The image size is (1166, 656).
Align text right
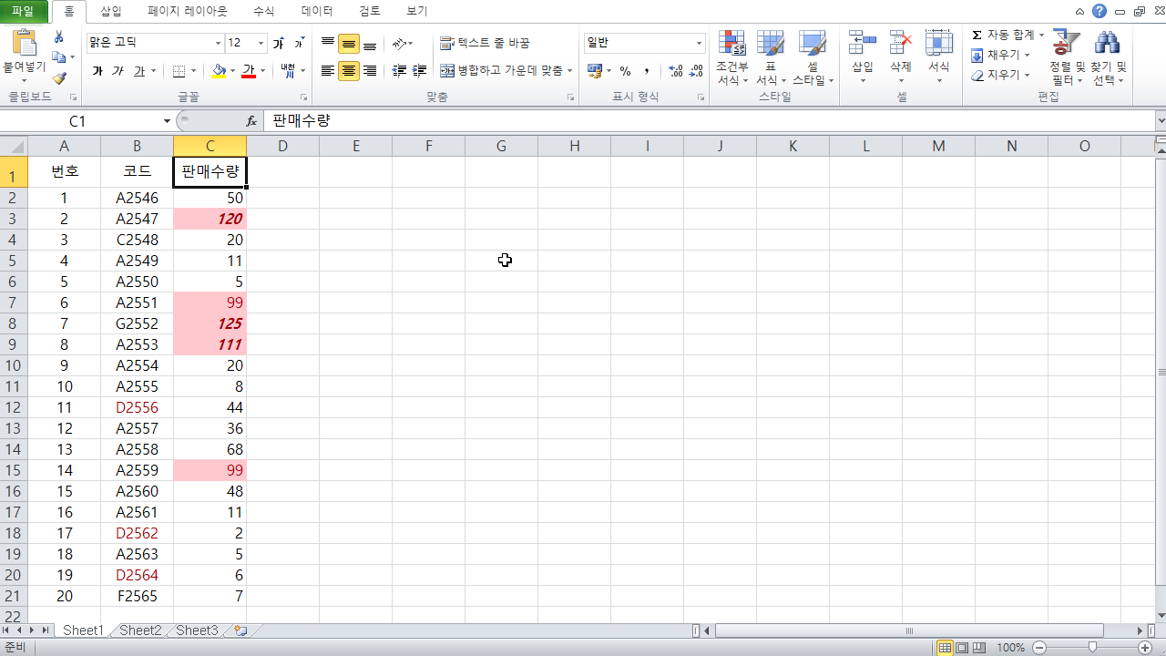[x=370, y=71]
